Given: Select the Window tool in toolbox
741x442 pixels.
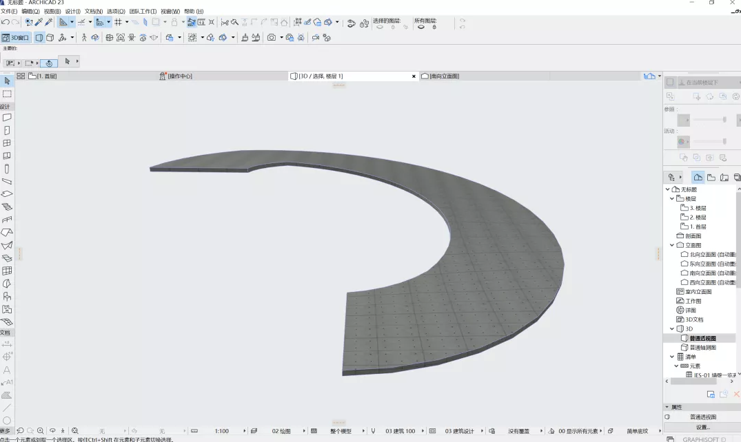Looking at the screenshot, I should click(x=7, y=143).
